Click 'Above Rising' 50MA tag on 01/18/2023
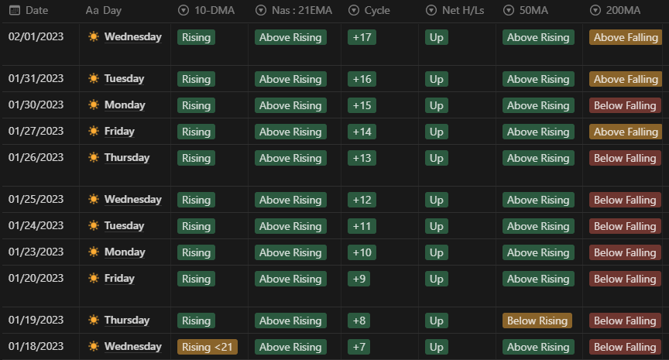Image resolution: width=669 pixels, height=360 pixels. [538, 347]
